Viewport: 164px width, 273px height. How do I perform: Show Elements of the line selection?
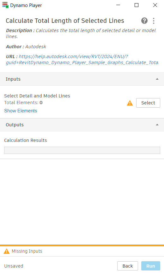[21, 111]
